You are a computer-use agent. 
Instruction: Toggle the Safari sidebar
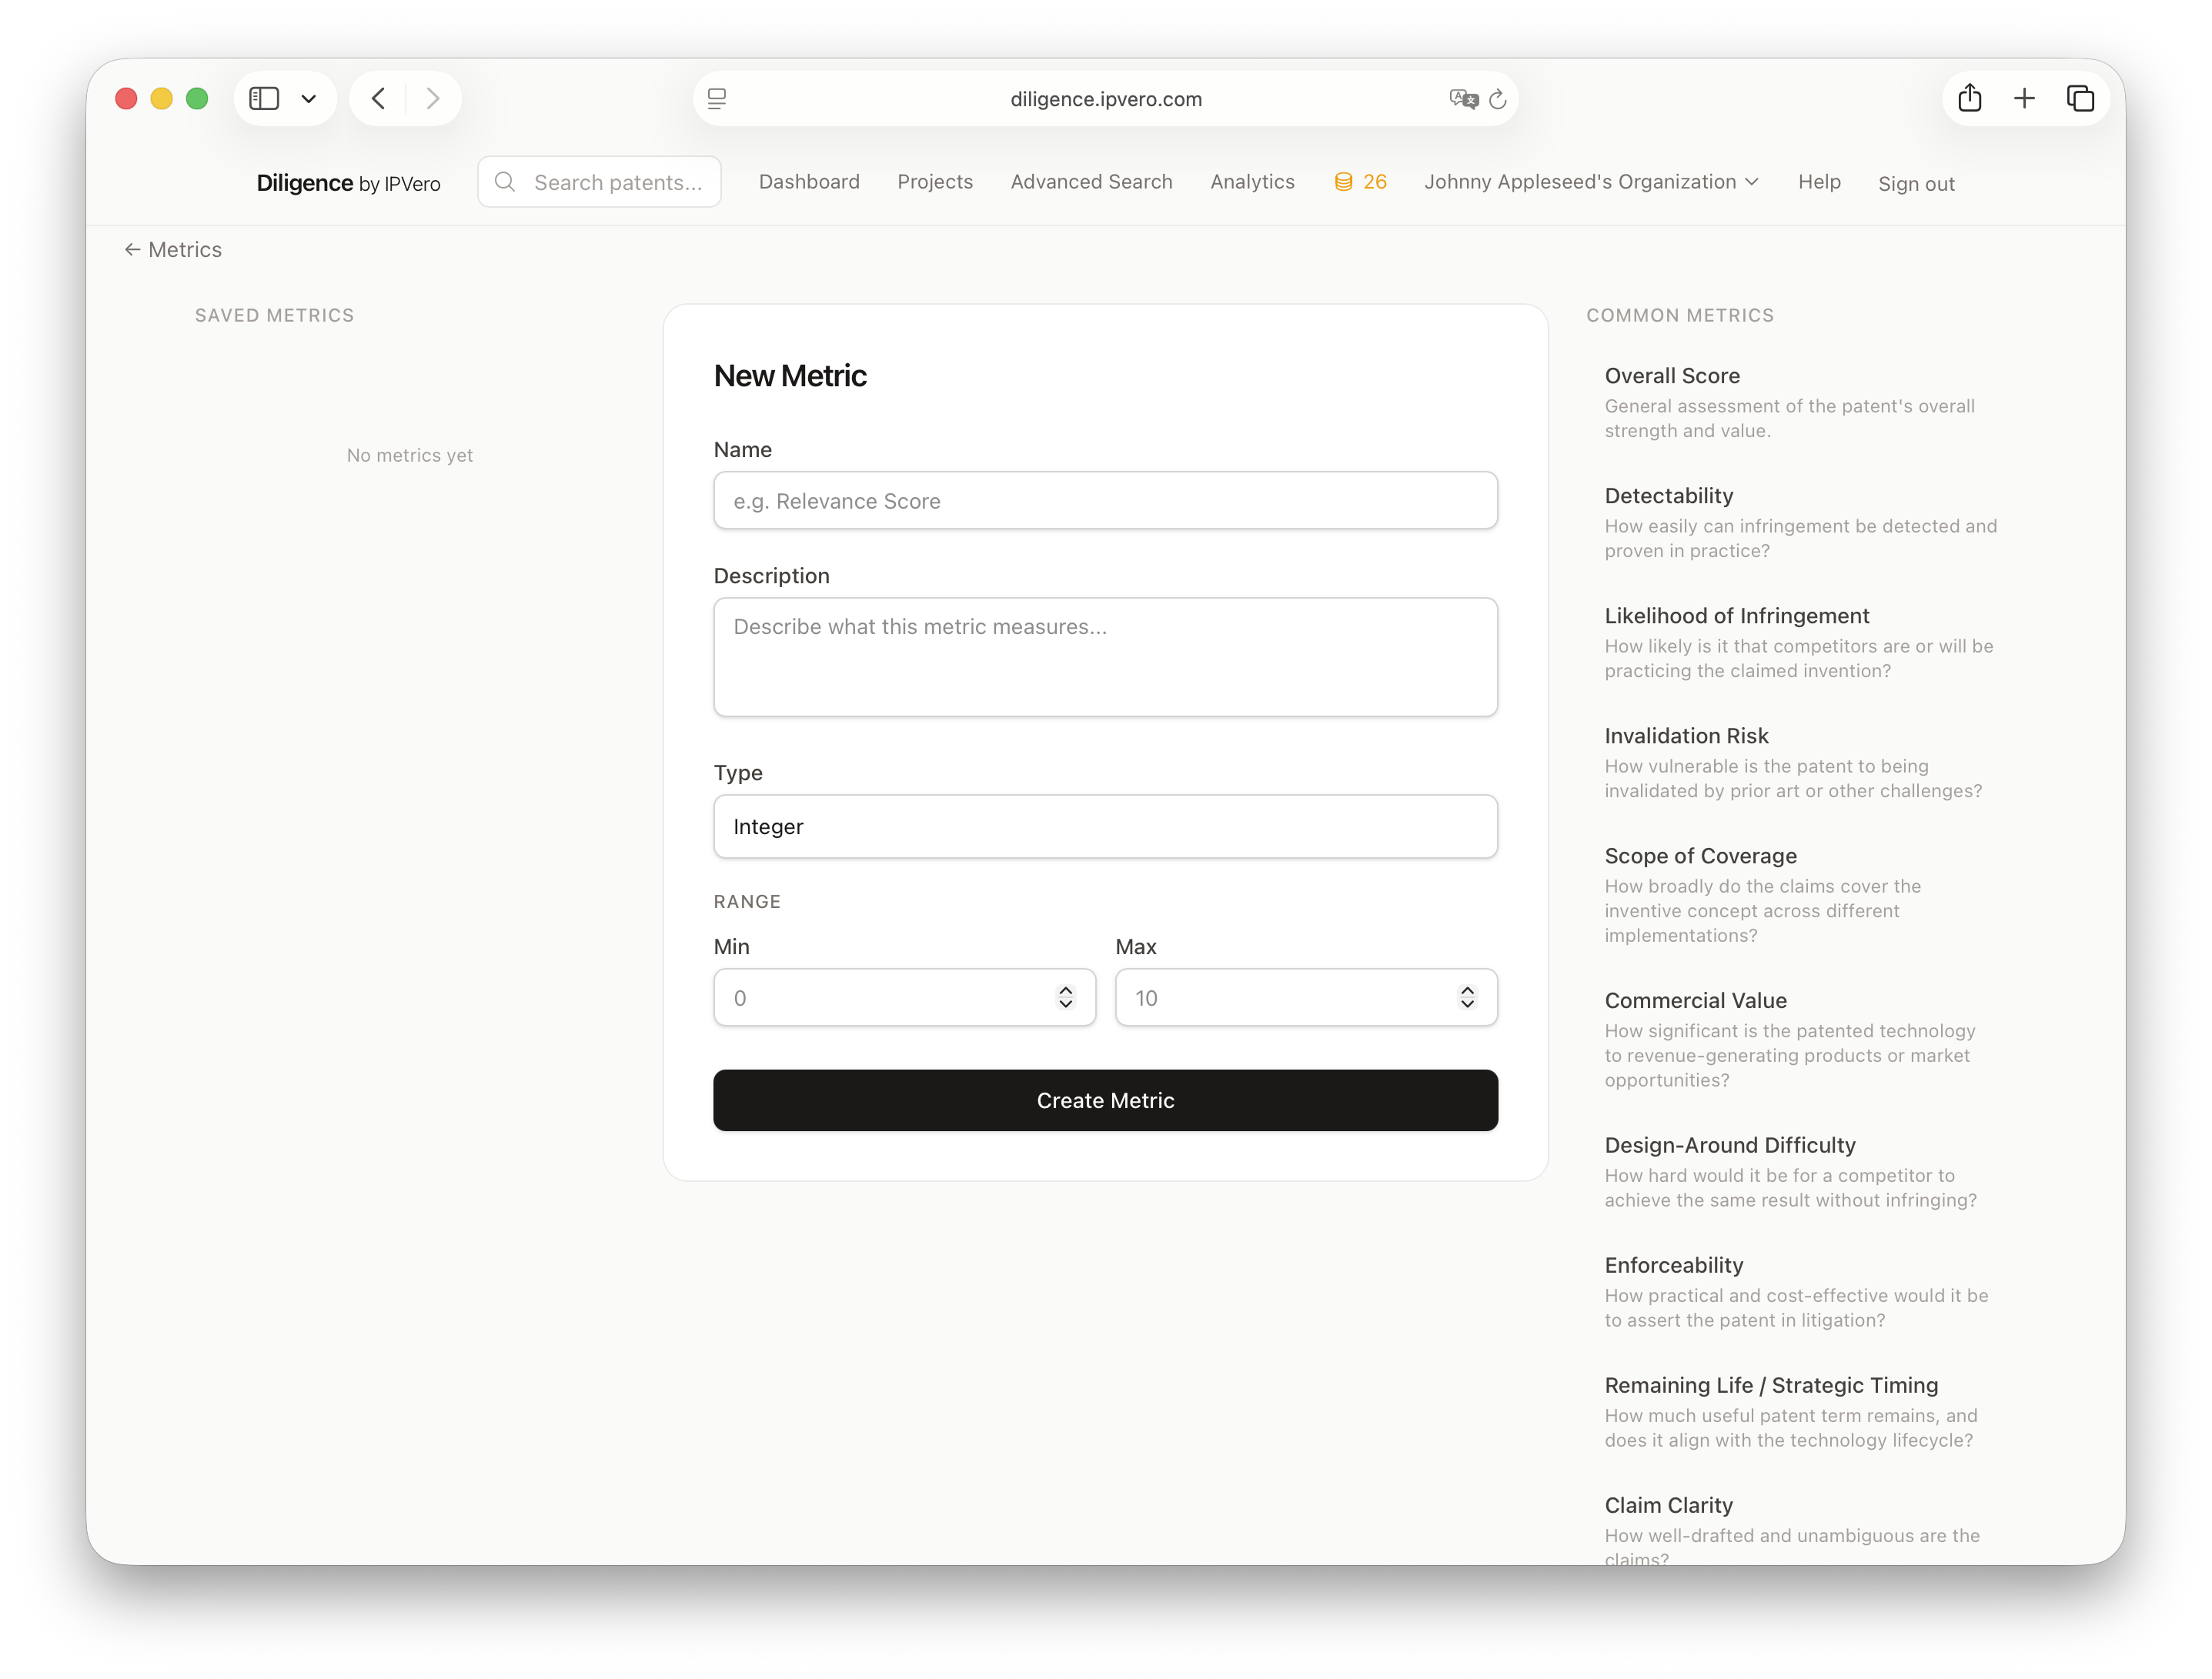(x=263, y=98)
